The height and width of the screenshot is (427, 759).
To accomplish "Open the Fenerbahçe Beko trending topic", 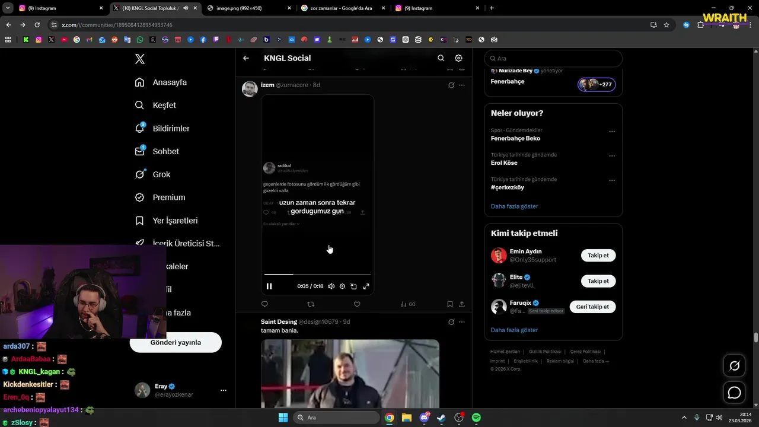I will click(515, 138).
